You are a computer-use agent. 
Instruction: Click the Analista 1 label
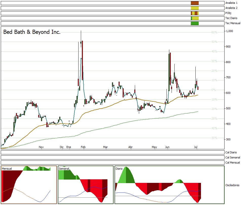231,3
